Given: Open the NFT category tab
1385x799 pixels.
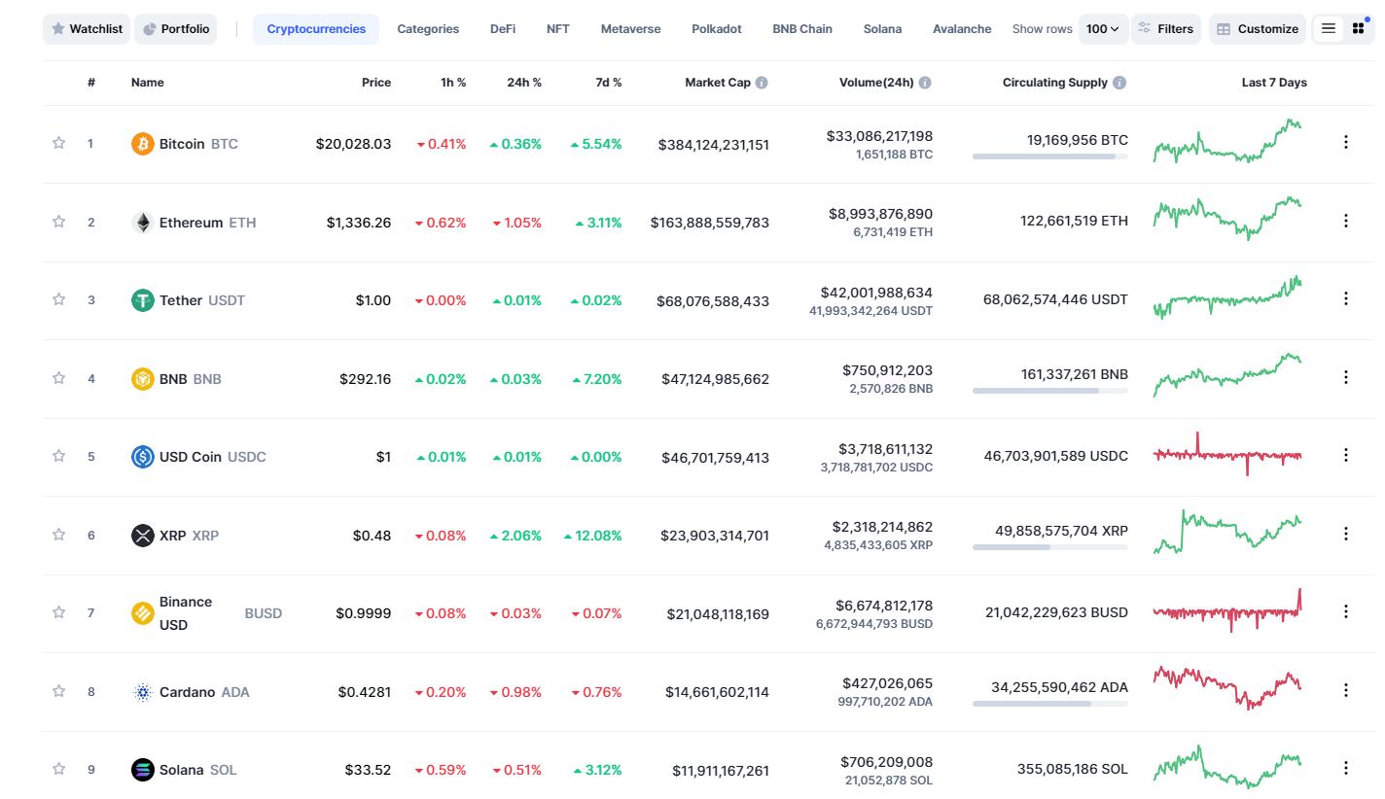Looking at the screenshot, I should [x=557, y=29].
